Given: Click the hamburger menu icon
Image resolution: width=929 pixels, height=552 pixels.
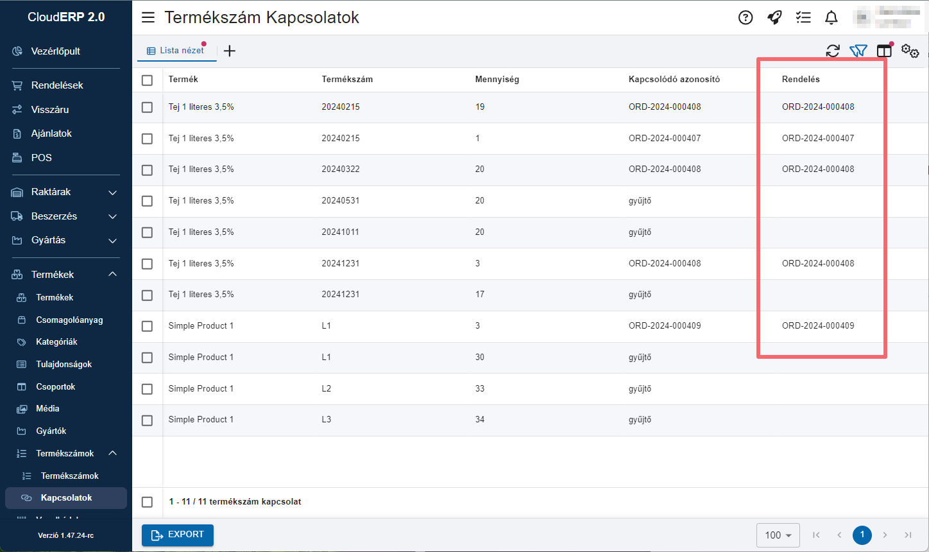Looking at the screenshot, I should point(148,17).
